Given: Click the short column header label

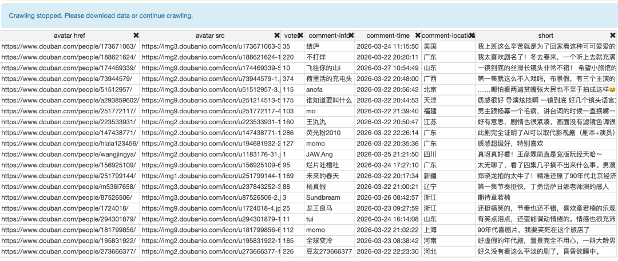Looking at the screenshot, I should pos(545,35).
